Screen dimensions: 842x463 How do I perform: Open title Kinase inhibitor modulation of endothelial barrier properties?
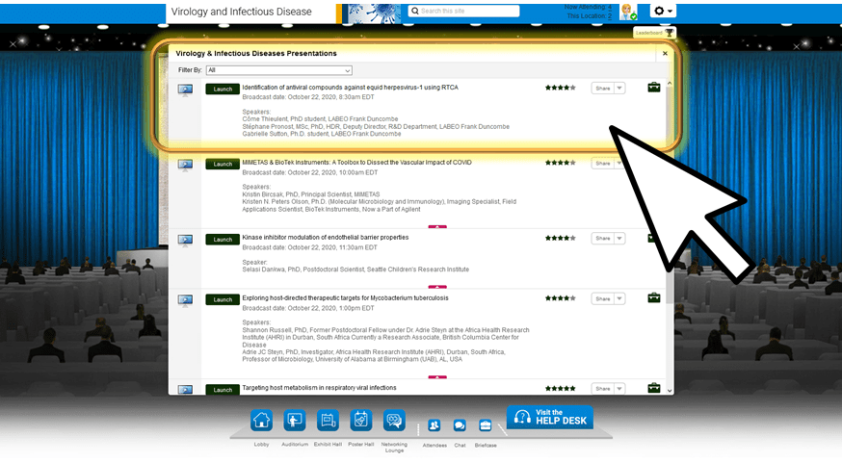click(x=326, y=237)
